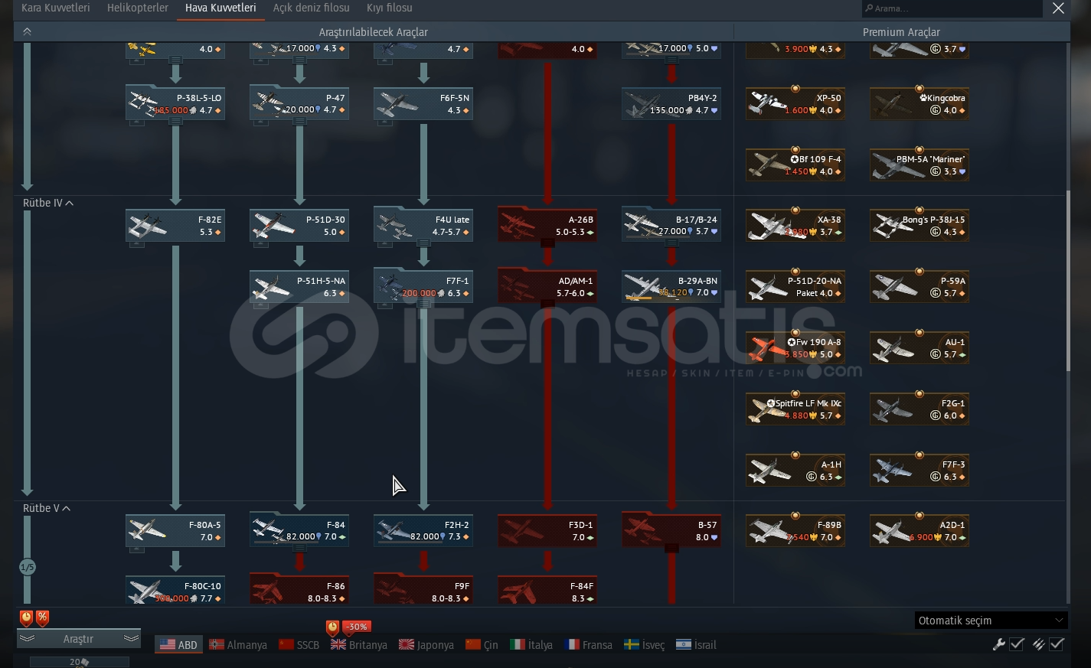
Task: Click the Araştır research button
Action: pos(78,639)
